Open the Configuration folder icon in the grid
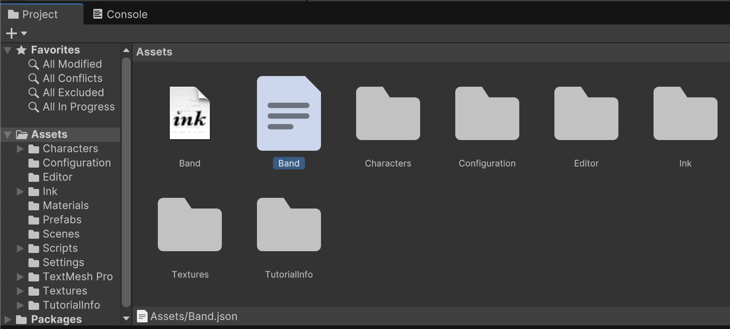This screenshot has width=730, height=329. (x=487, y=114)
